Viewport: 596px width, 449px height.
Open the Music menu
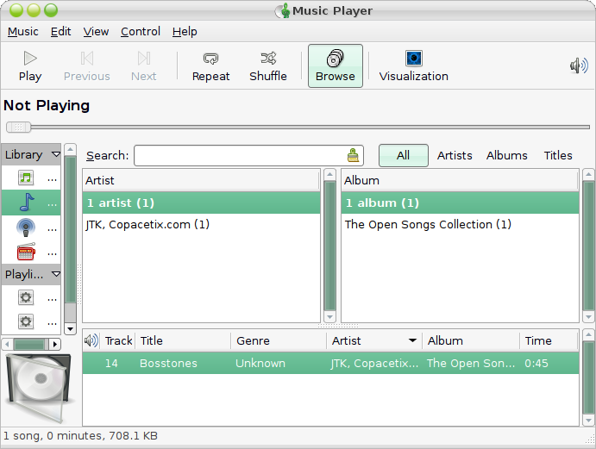click(23, 31)
